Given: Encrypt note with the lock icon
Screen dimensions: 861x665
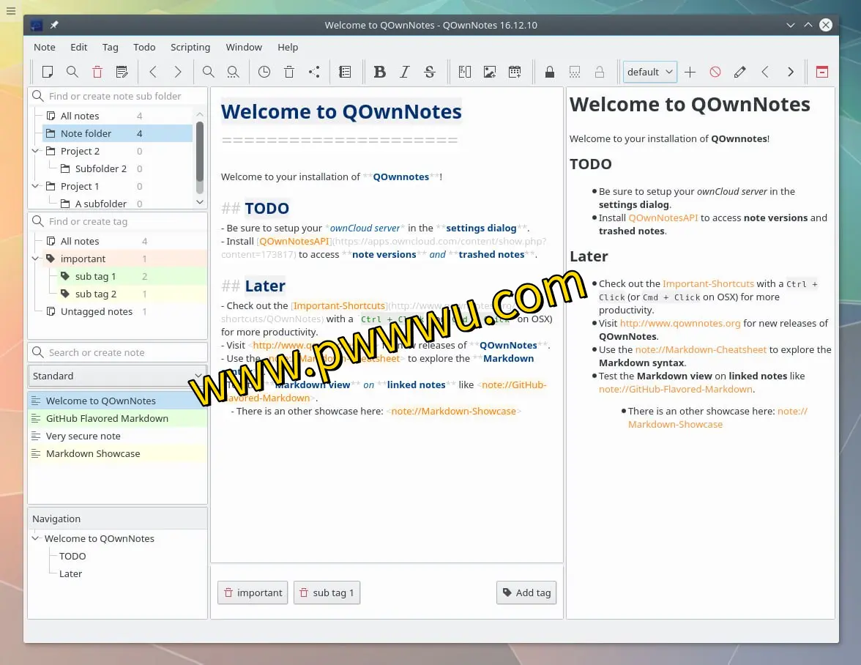Looking at the screenshot, I should 549,72.
